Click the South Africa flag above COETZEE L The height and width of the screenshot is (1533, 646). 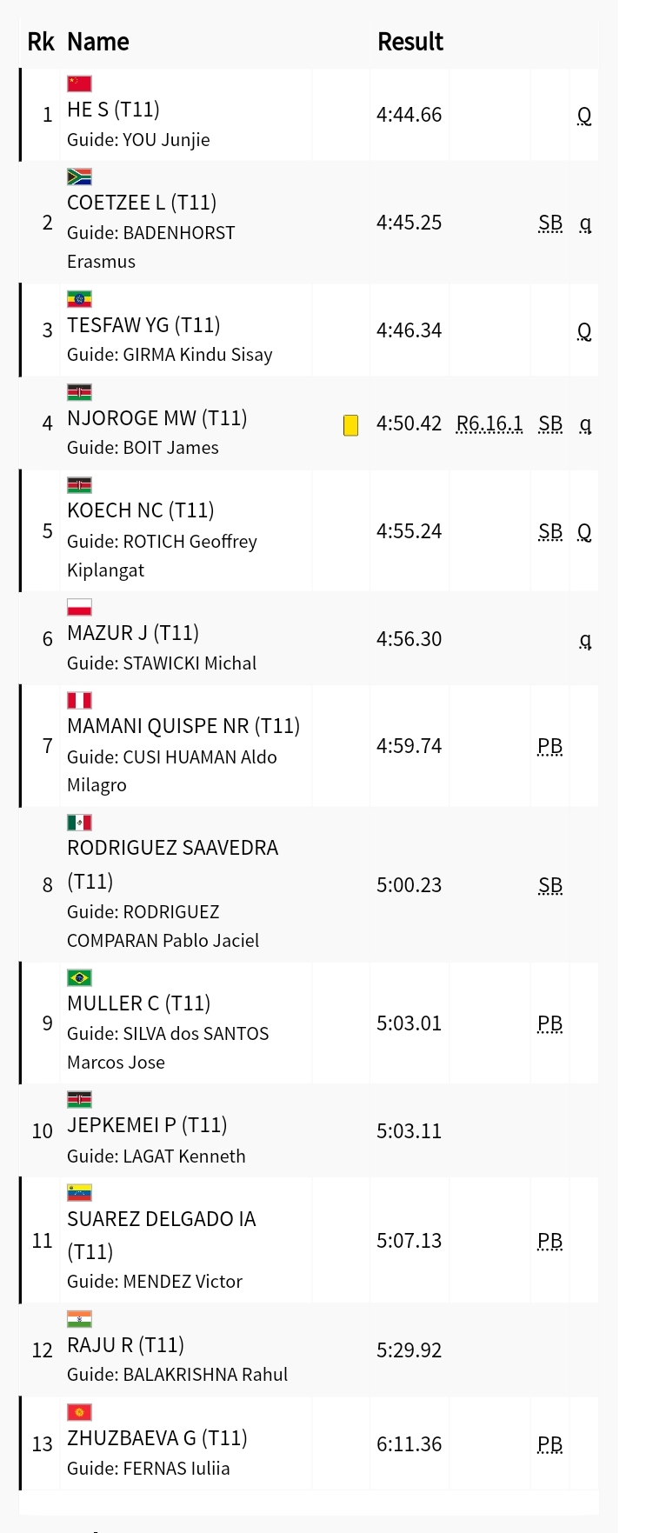pyautogui.click(x=79, y=177)
